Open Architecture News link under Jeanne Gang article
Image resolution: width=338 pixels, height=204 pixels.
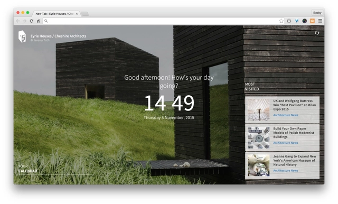(x=286, y=171)
